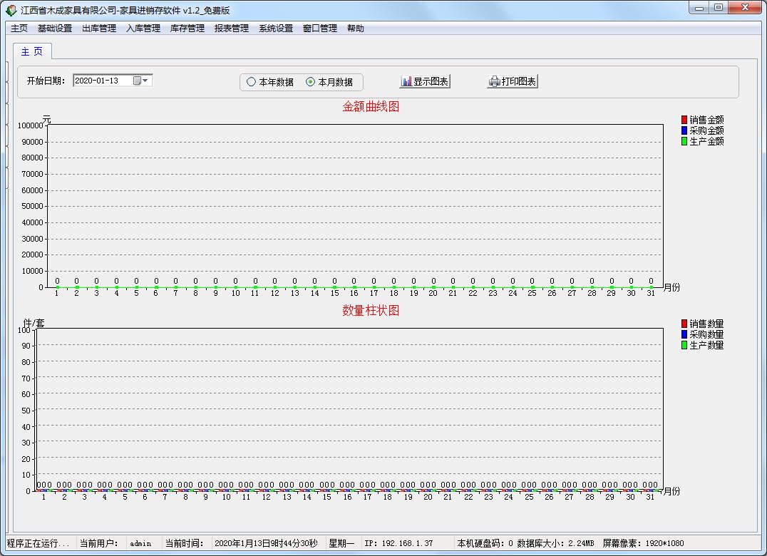Click day 15 label on the amount chart axis
Screen dimensions: 767x556
click(334, 294)
